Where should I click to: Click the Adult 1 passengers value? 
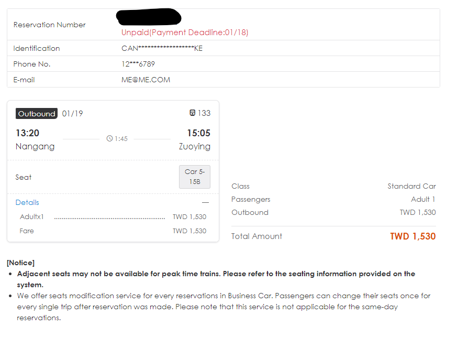pos(423,199)
